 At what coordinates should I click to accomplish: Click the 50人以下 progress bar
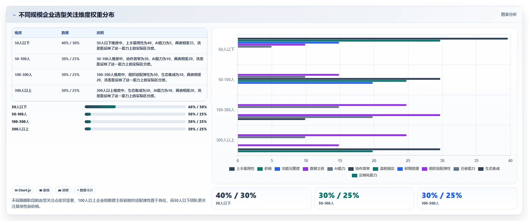click(135, 107)
